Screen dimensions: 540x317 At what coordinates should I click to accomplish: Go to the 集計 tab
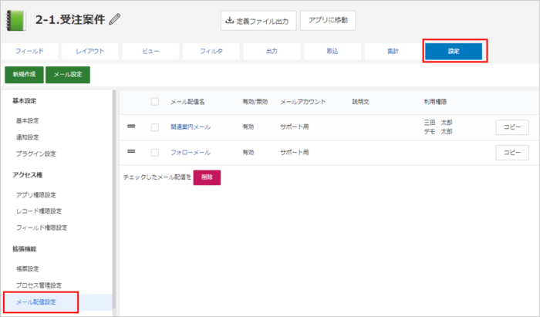point(393,51)
